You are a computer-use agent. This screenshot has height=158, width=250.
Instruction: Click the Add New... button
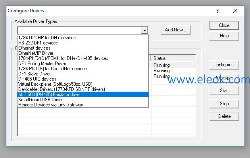tap(175, 30)
